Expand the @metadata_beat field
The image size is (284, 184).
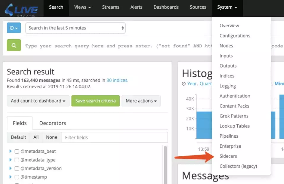10,151
